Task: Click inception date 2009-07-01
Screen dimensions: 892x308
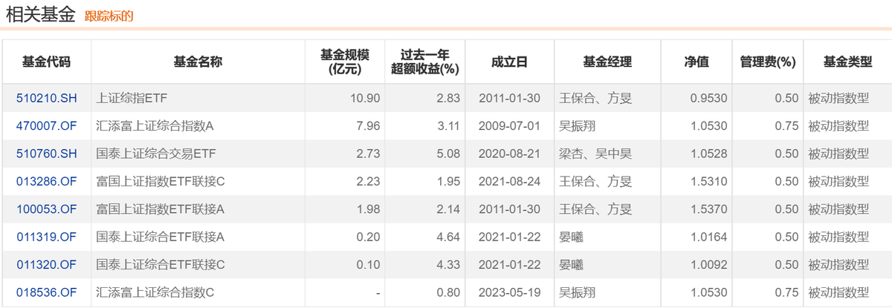Action: (509, 126)
